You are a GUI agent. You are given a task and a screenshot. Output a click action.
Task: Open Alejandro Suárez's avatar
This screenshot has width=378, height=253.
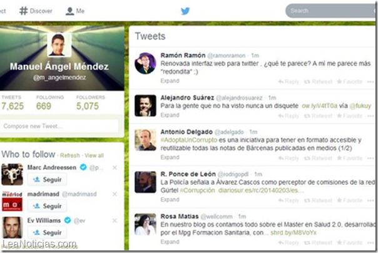[x=145, y=106]
